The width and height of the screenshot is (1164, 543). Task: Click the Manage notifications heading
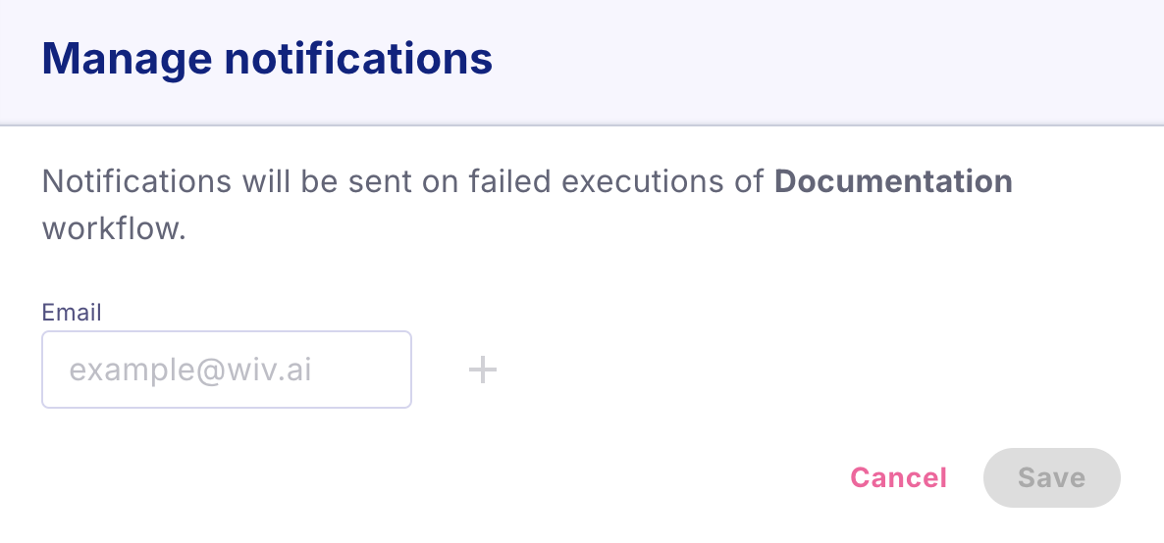[267, 59]
